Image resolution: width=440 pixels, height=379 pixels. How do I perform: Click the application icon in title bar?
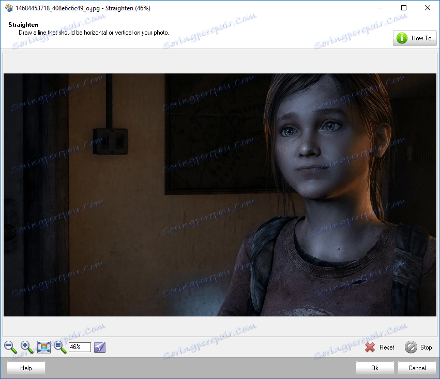point(9,8)
